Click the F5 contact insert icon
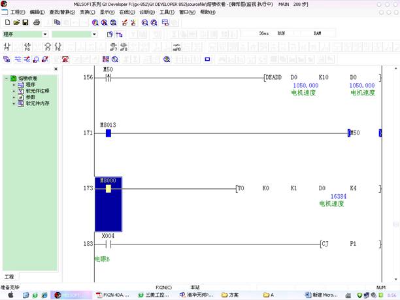Screen dimensions: 400x300 coord(7,46)
